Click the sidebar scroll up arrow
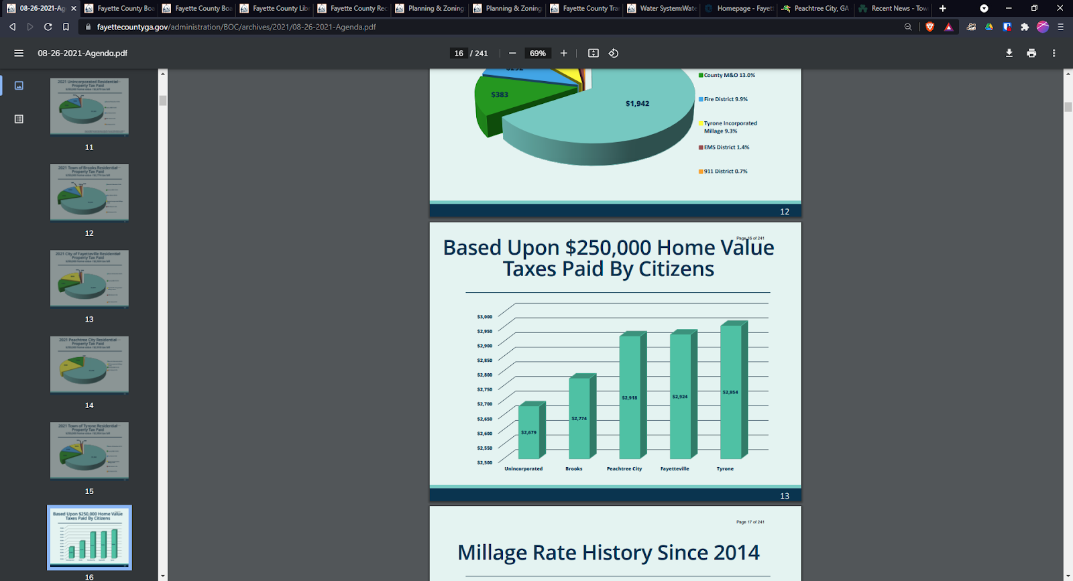Image resolution: width=1073 pixels, height=581 pixels. click(162, 73)
